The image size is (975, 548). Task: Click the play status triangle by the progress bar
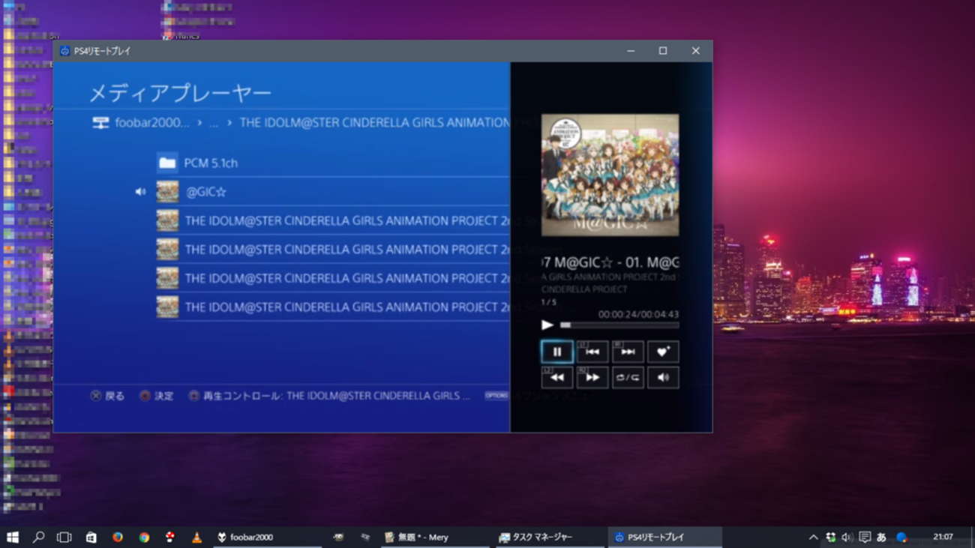click(547, 325)
